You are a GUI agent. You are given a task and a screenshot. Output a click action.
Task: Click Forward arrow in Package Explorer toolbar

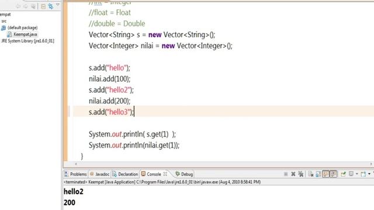(26, 6)
